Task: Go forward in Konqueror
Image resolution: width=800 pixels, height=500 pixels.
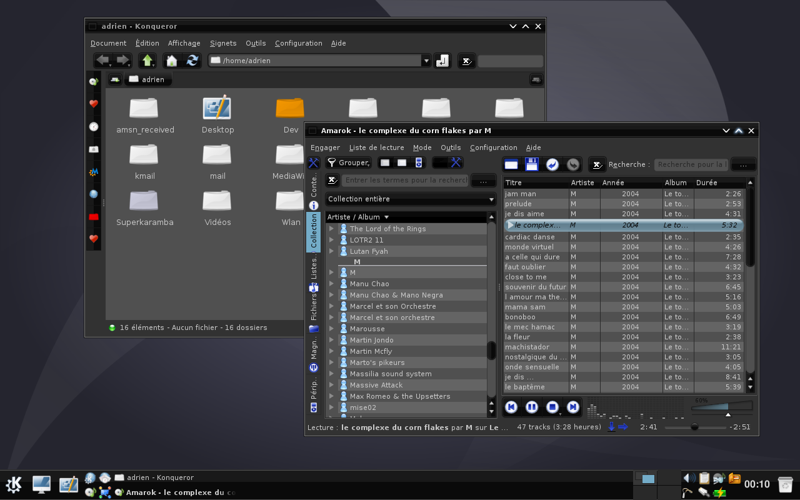Action: pyautogui.click(x=122, y=61)
